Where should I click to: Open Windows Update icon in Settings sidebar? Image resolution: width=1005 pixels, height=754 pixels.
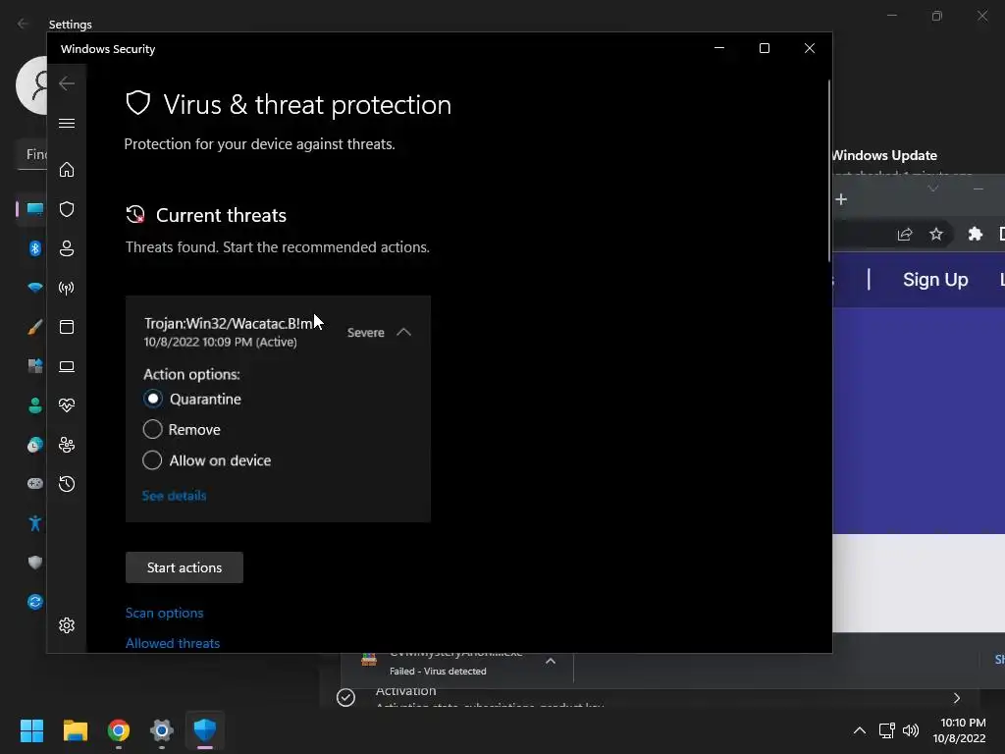click(x=35, y=602)
